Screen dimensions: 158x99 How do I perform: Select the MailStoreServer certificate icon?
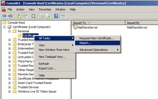(75, 27)
